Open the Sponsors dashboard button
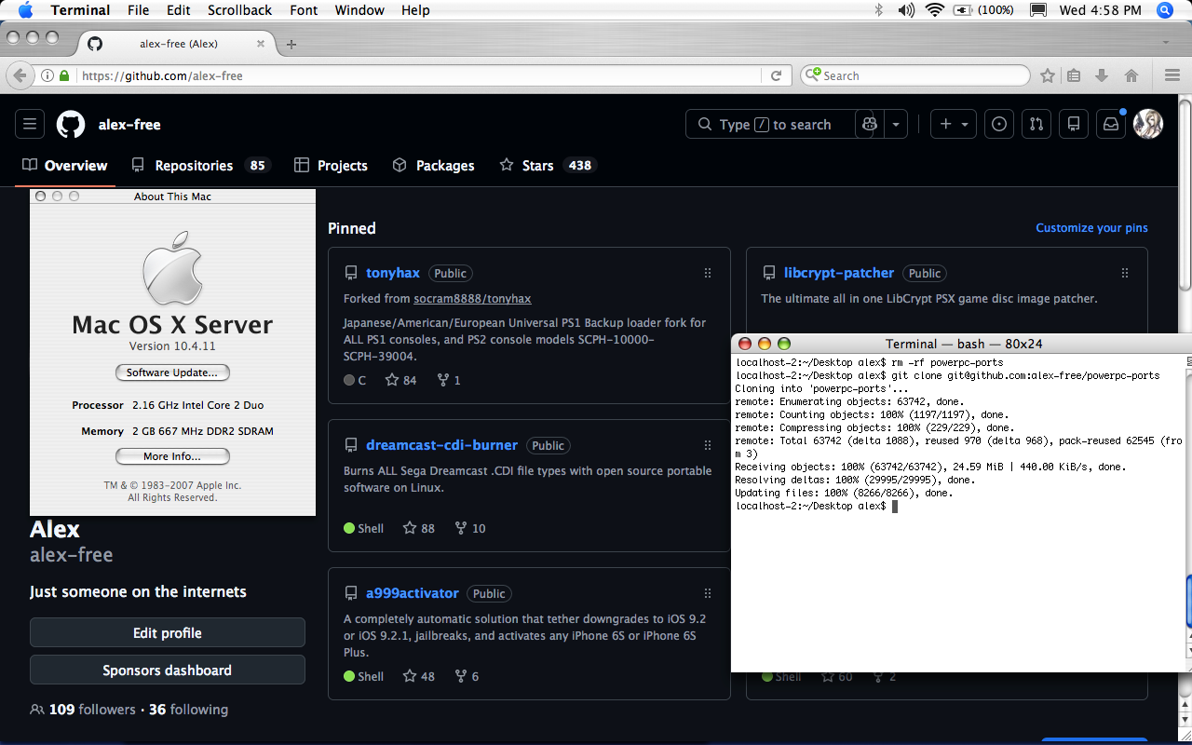This screenshot has height=745, width=1192. tap(168, 670)
